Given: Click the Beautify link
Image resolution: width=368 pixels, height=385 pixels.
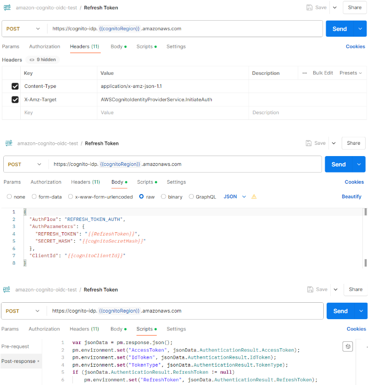Looking at the screenshot, I should [351, 196].
